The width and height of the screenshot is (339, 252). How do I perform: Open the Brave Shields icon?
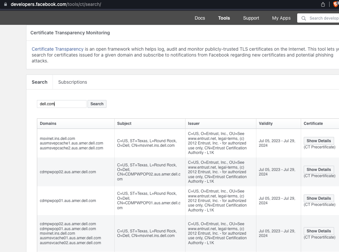[x=336, y=4]
